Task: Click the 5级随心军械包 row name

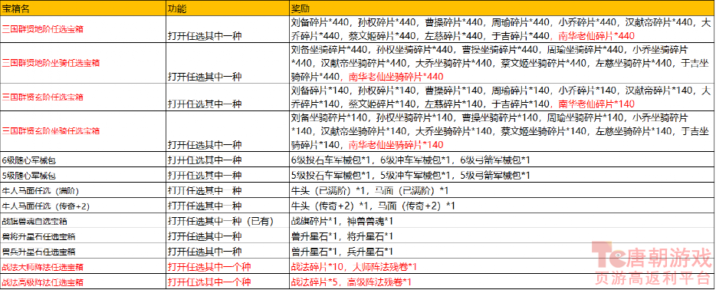Action: pos(83,175)
